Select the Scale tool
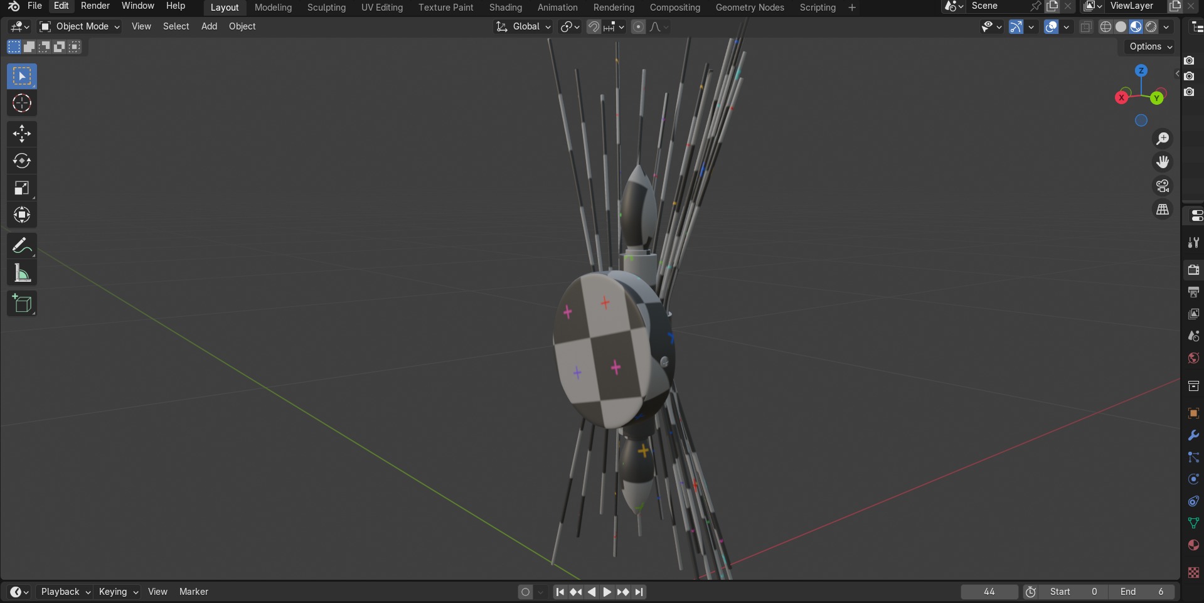Screen dimensions: 1204x603 (x=22, y=188)
